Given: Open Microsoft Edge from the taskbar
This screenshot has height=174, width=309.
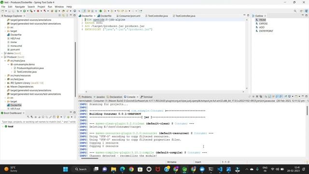Looking at the screenshot, I should tap(122, 169).
